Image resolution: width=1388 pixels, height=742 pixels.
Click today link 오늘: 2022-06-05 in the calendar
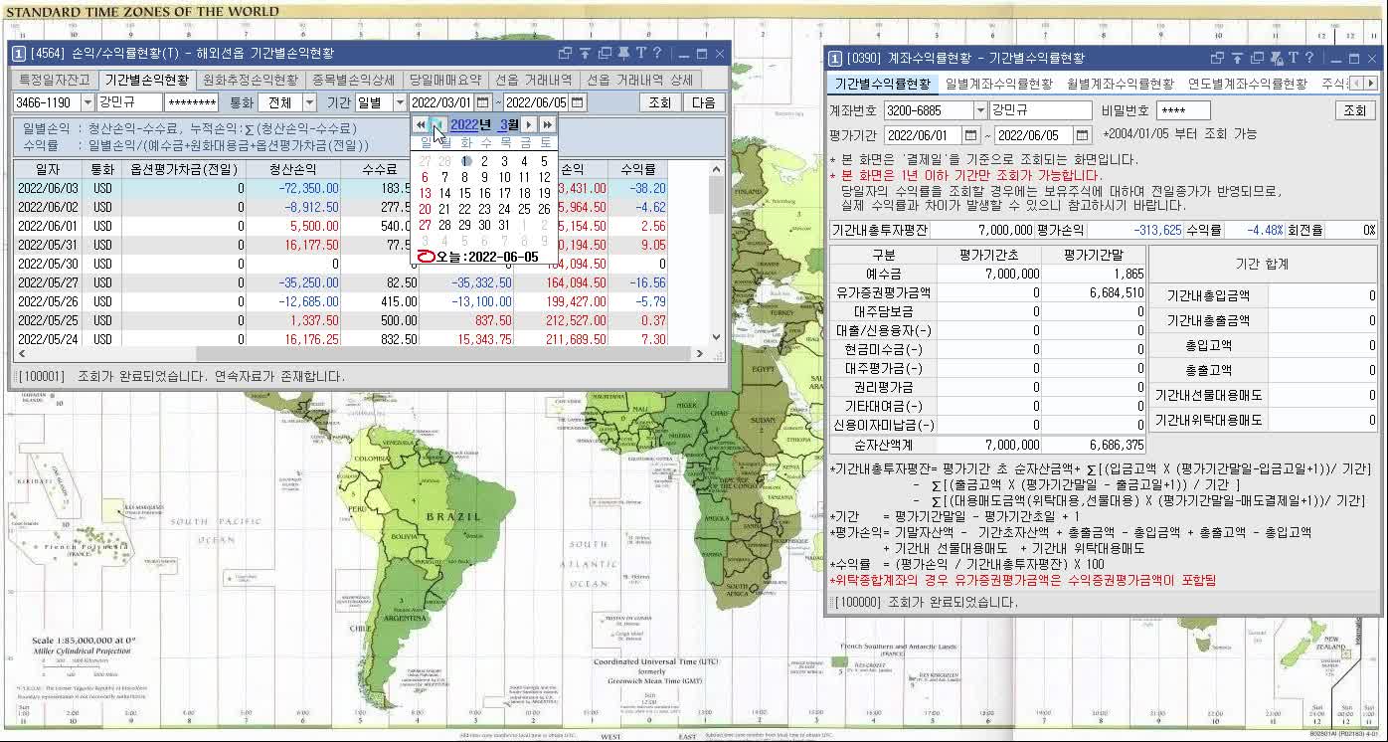click(478, 257)
